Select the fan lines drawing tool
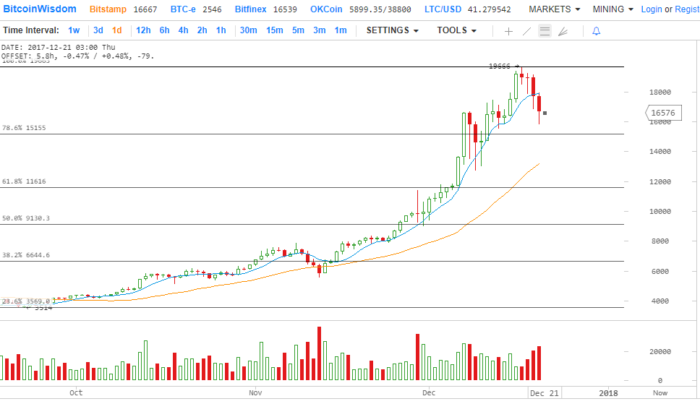Screen dimensions: 700x404 (563, 31)
